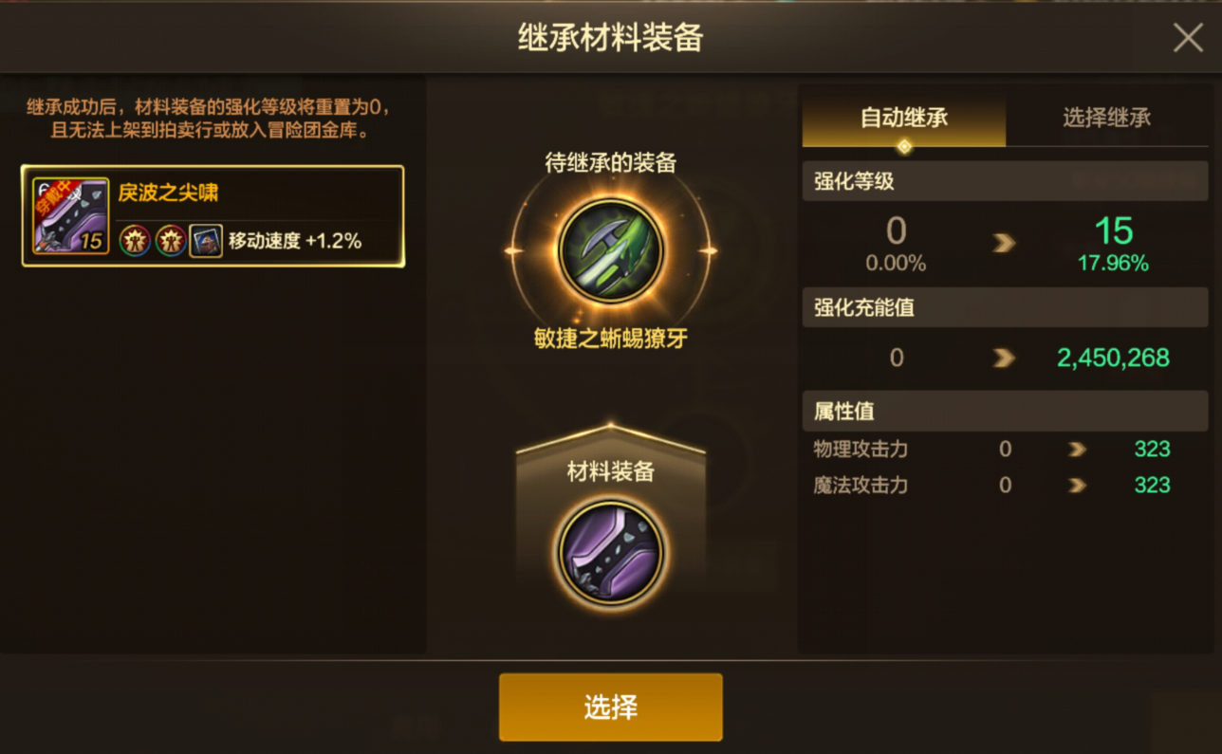
Task: Click the arrow next to 魔法攻击力
Action: [x=1077, y=486]
